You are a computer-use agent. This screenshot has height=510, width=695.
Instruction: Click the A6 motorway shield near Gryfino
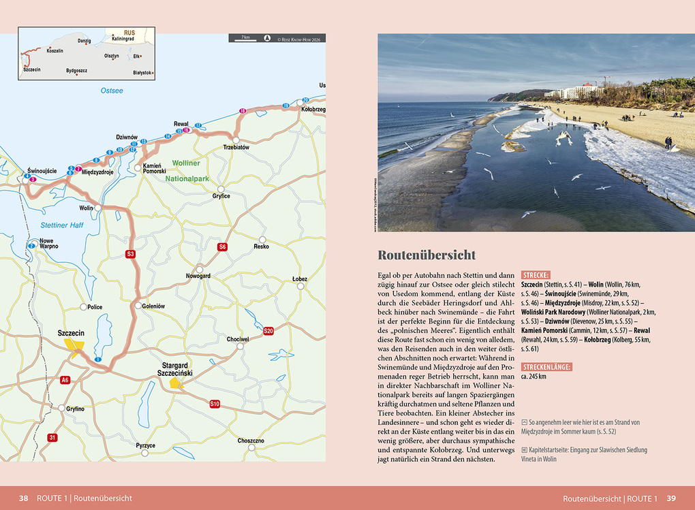tap(65, 380)
